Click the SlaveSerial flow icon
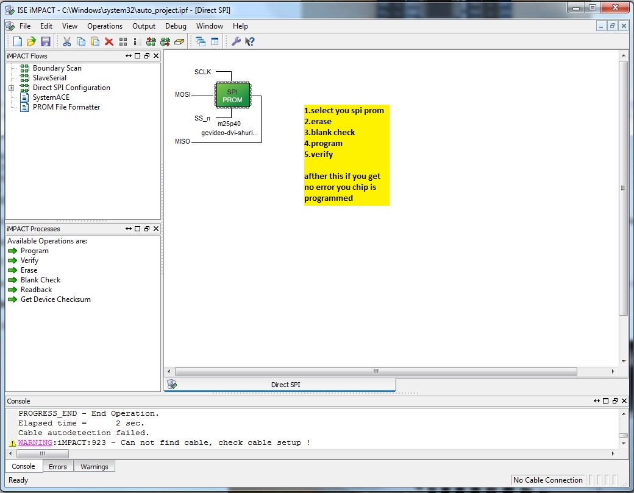 (24, 77)
